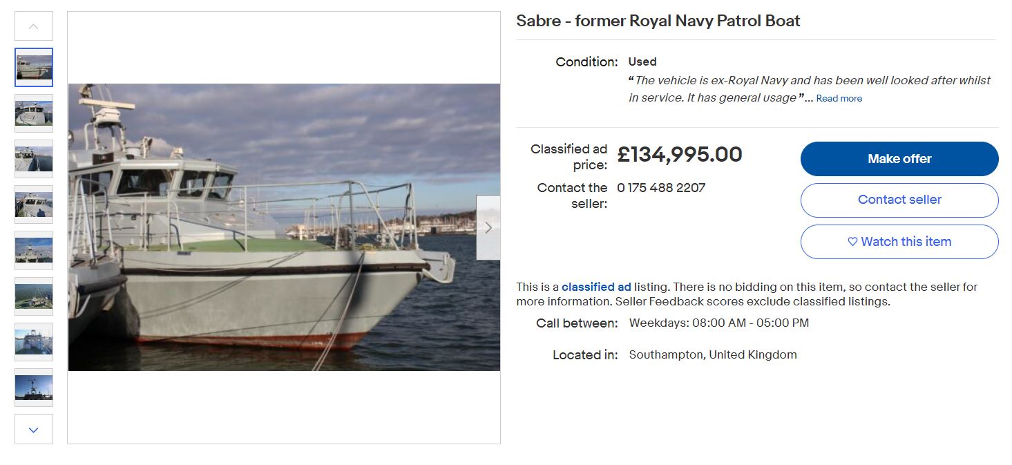View the eighth (last visible) thumbnail
Viewport: 1012px width, 465px height.
pos(34,388)
